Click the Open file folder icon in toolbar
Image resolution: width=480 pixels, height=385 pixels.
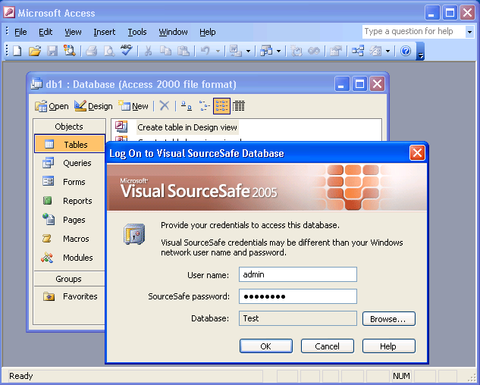click(x=34, y=51)
